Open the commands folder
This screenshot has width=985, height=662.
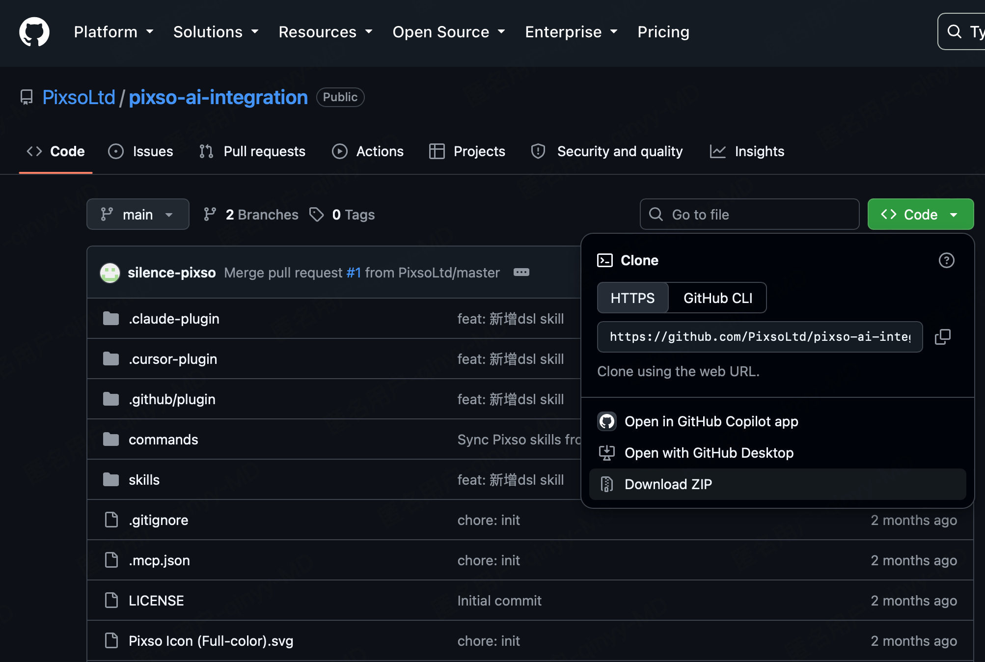pyautogui.click(x=164, y=440)
